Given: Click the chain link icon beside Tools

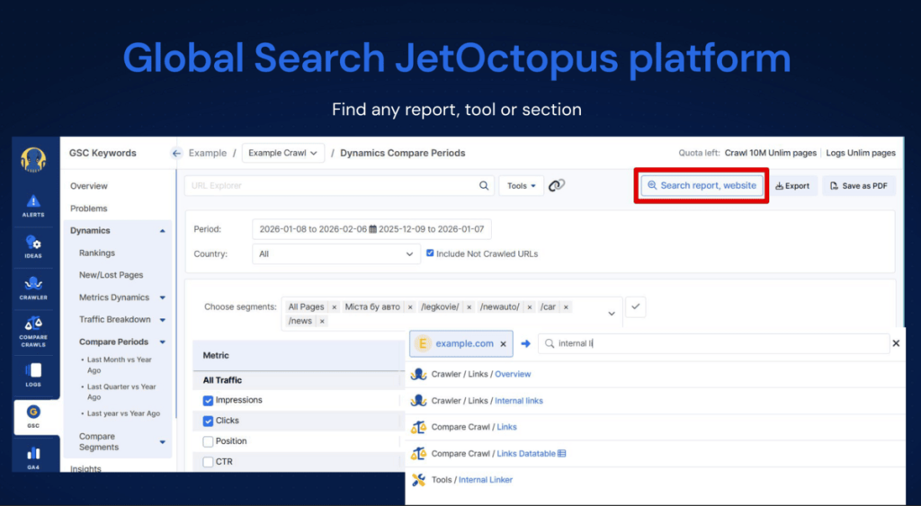Looking at the screenshot, I should click(557, 186).
